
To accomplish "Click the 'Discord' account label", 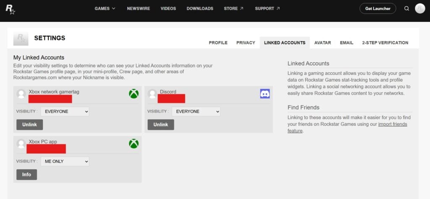I will (168, 92).
